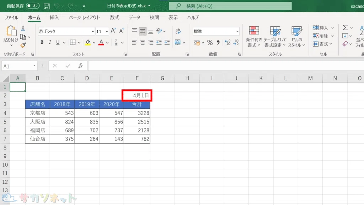This screenshot has width=364, height=205.
Task: Click the Borders grid icon
Action: [x=73, y=42]
